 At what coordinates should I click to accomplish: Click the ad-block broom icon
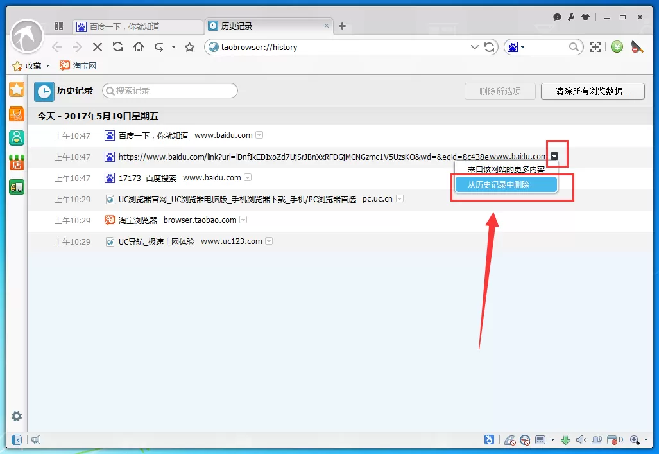tap(637, 47)
